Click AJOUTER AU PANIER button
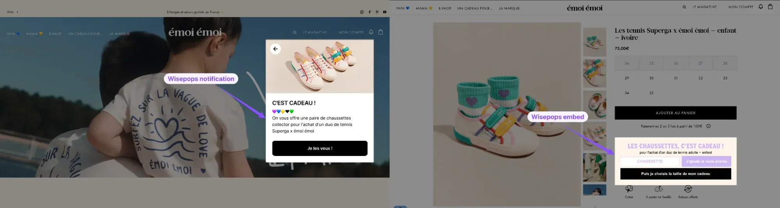The height and width of the screenshot is (208, 780). 675,113
